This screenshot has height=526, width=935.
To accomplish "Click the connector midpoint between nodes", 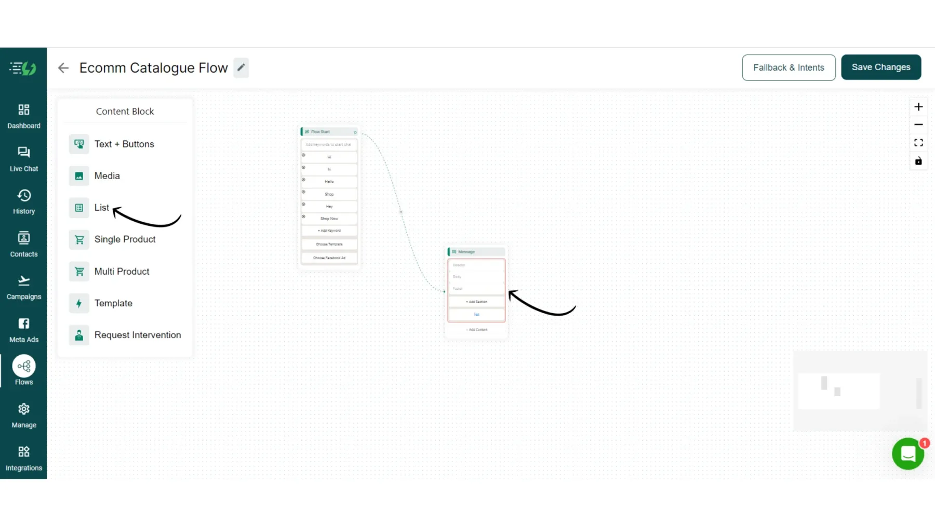I will point(401,212).
